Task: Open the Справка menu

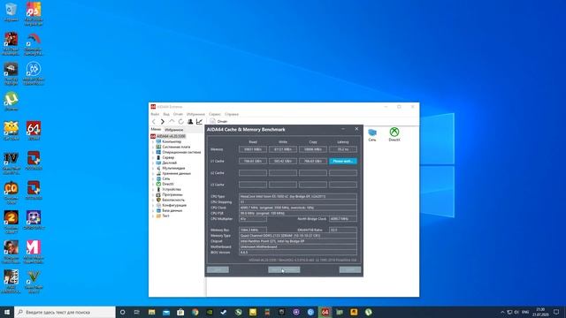Action: tap(232, 114)
